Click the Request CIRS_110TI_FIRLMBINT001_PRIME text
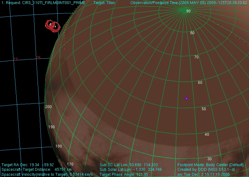The width and height of the screenshot is (249, 177). (x=43, y=3)
